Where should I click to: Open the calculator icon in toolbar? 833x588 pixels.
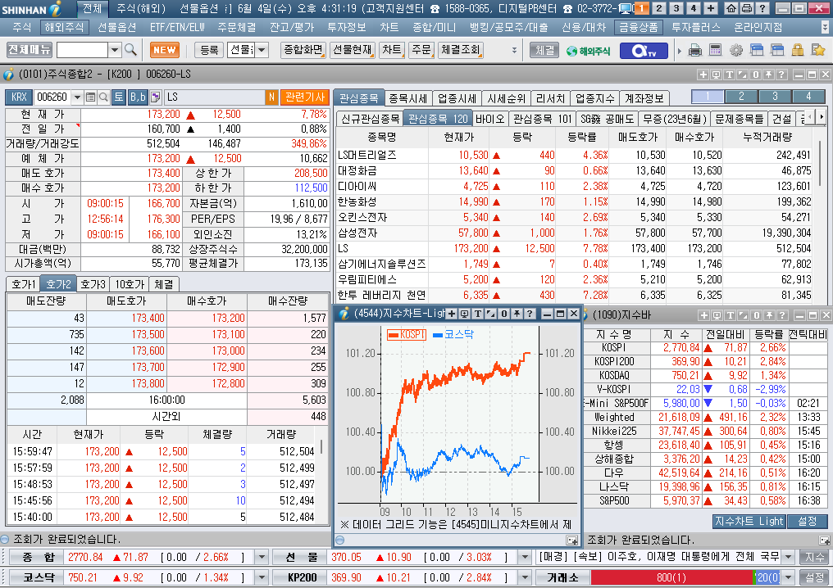click(715, 51)
